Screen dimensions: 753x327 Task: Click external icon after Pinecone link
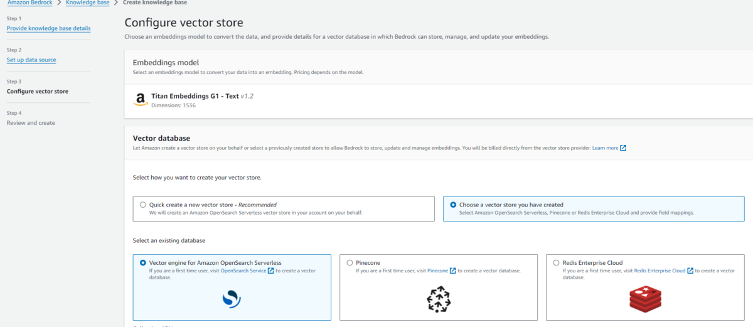click(452, 271)
